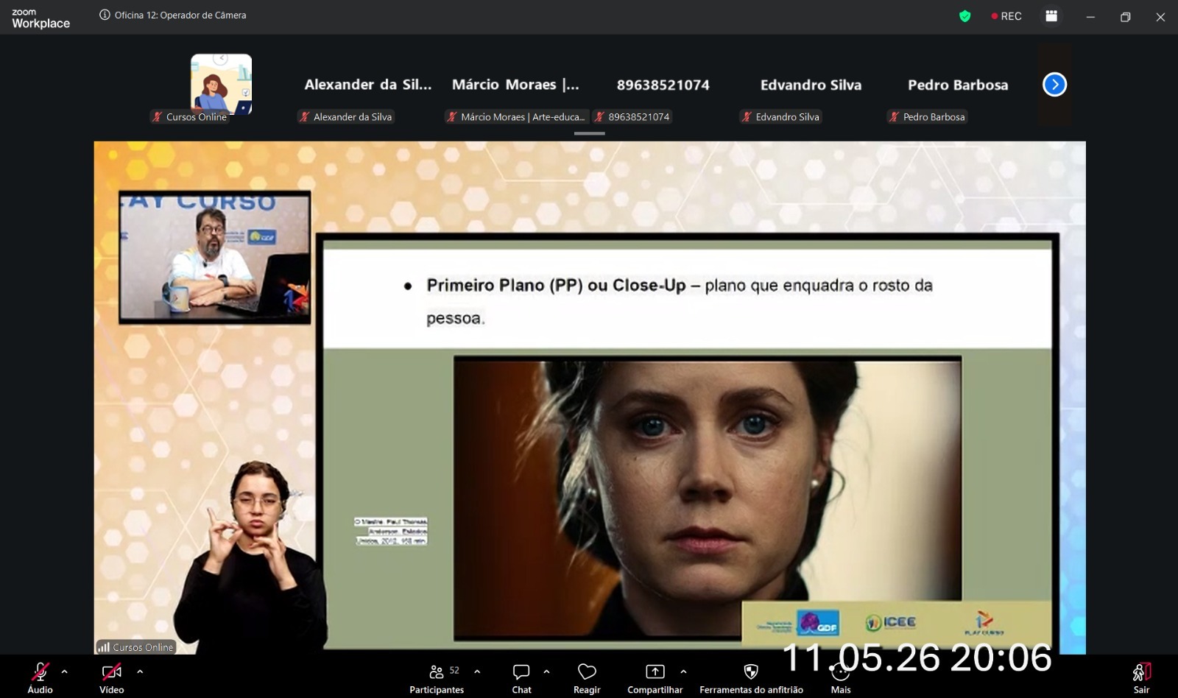Image resolution: width=1178 pixels, height=698 pixels.
Task: Expand the video options arrow beside Vídeo
Action: click(x=140, y=671)
